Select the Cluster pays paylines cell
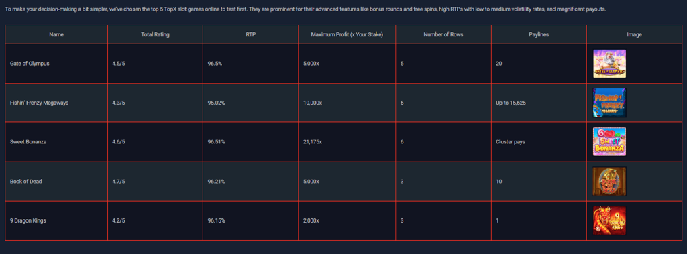Image resolution: width=687 pixels, height=254 pixels. click(x=539, y=142)
